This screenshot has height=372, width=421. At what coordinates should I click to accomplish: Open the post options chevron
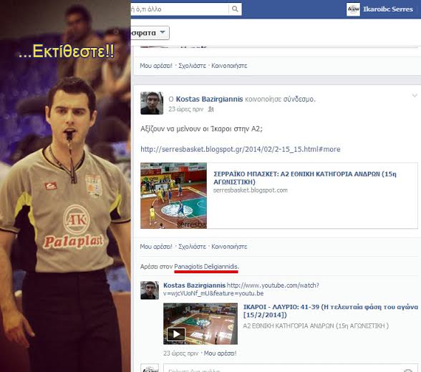tap(415, 95)
